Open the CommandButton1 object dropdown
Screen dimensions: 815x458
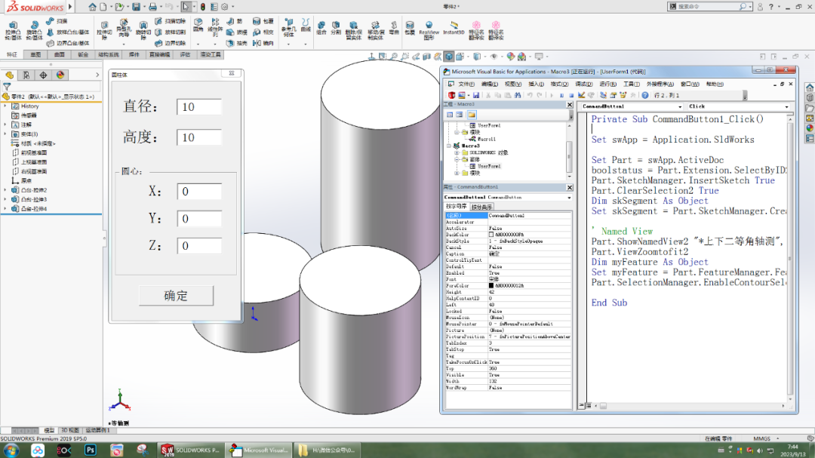click(679, 106)
